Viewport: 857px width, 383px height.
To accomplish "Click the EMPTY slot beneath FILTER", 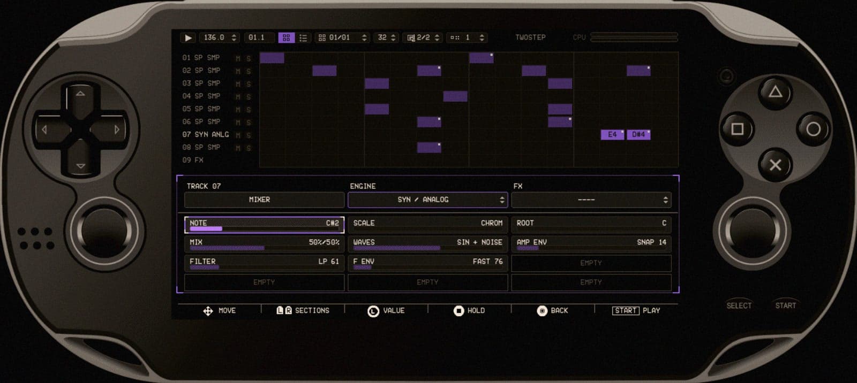I will [x=264, y=282].
